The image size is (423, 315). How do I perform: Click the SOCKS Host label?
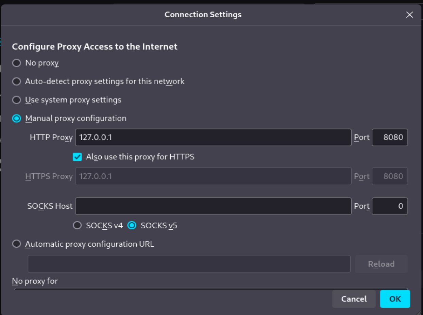[x=50, y=206]
